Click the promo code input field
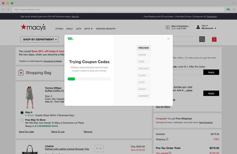The height and width of the screenshot is (154, 237). pyautogui.click(x=188, y=72)
